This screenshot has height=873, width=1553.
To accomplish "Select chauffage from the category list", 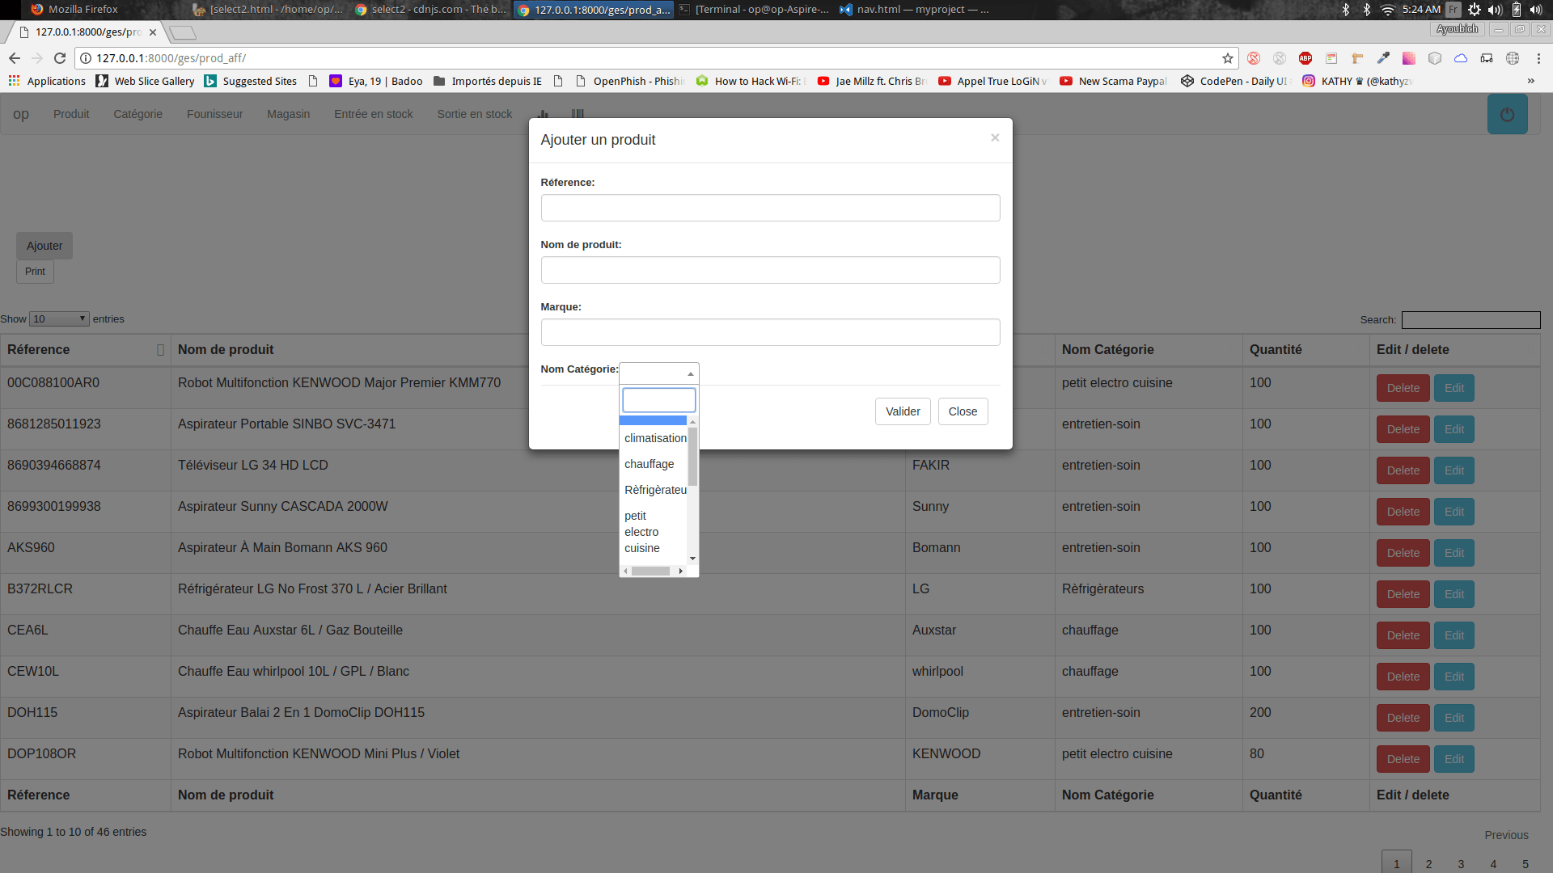I will click(x=649, y=464).
